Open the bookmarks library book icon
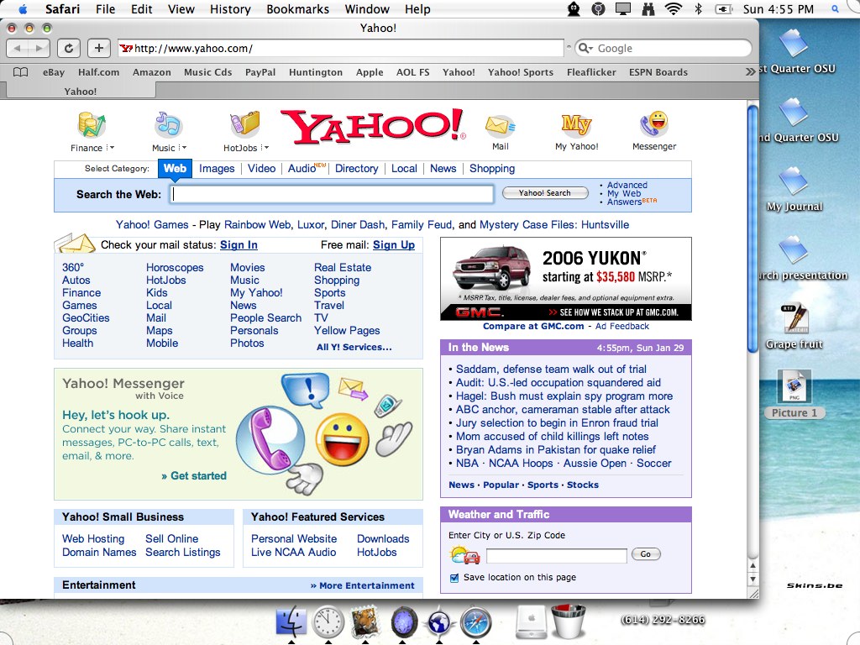Image resolution: width=860 pixels, height=645 pixels. coord(20,72)
